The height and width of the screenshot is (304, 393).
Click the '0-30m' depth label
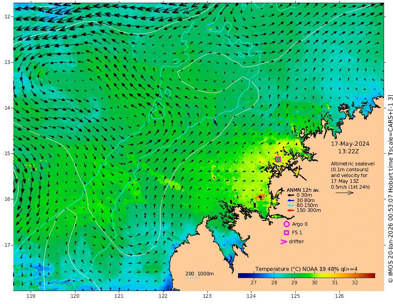coord(304,195)
